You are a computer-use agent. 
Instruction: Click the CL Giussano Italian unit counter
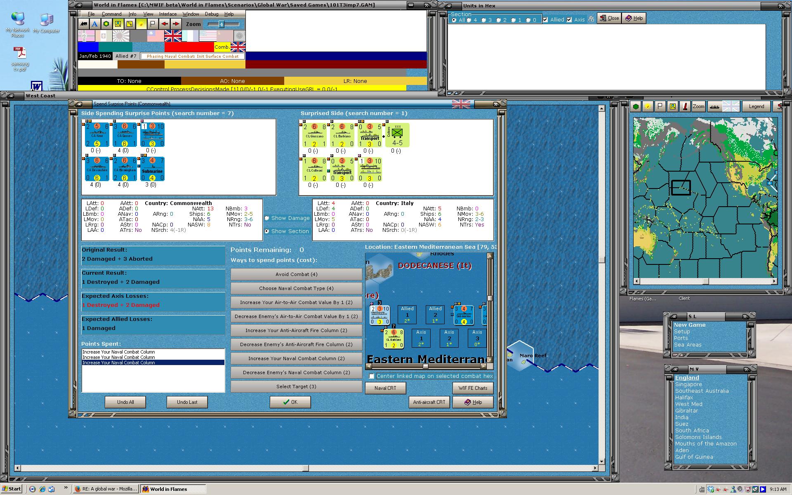click(314, 135)
